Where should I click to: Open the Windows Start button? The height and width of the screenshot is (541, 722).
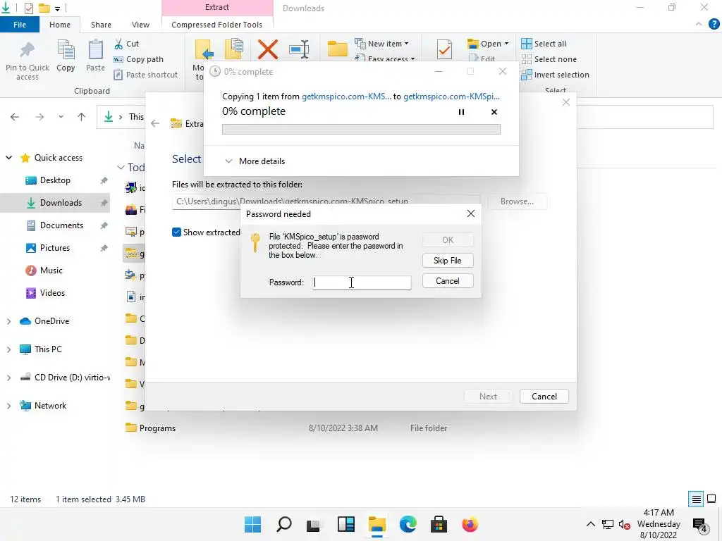click(253, 524)
